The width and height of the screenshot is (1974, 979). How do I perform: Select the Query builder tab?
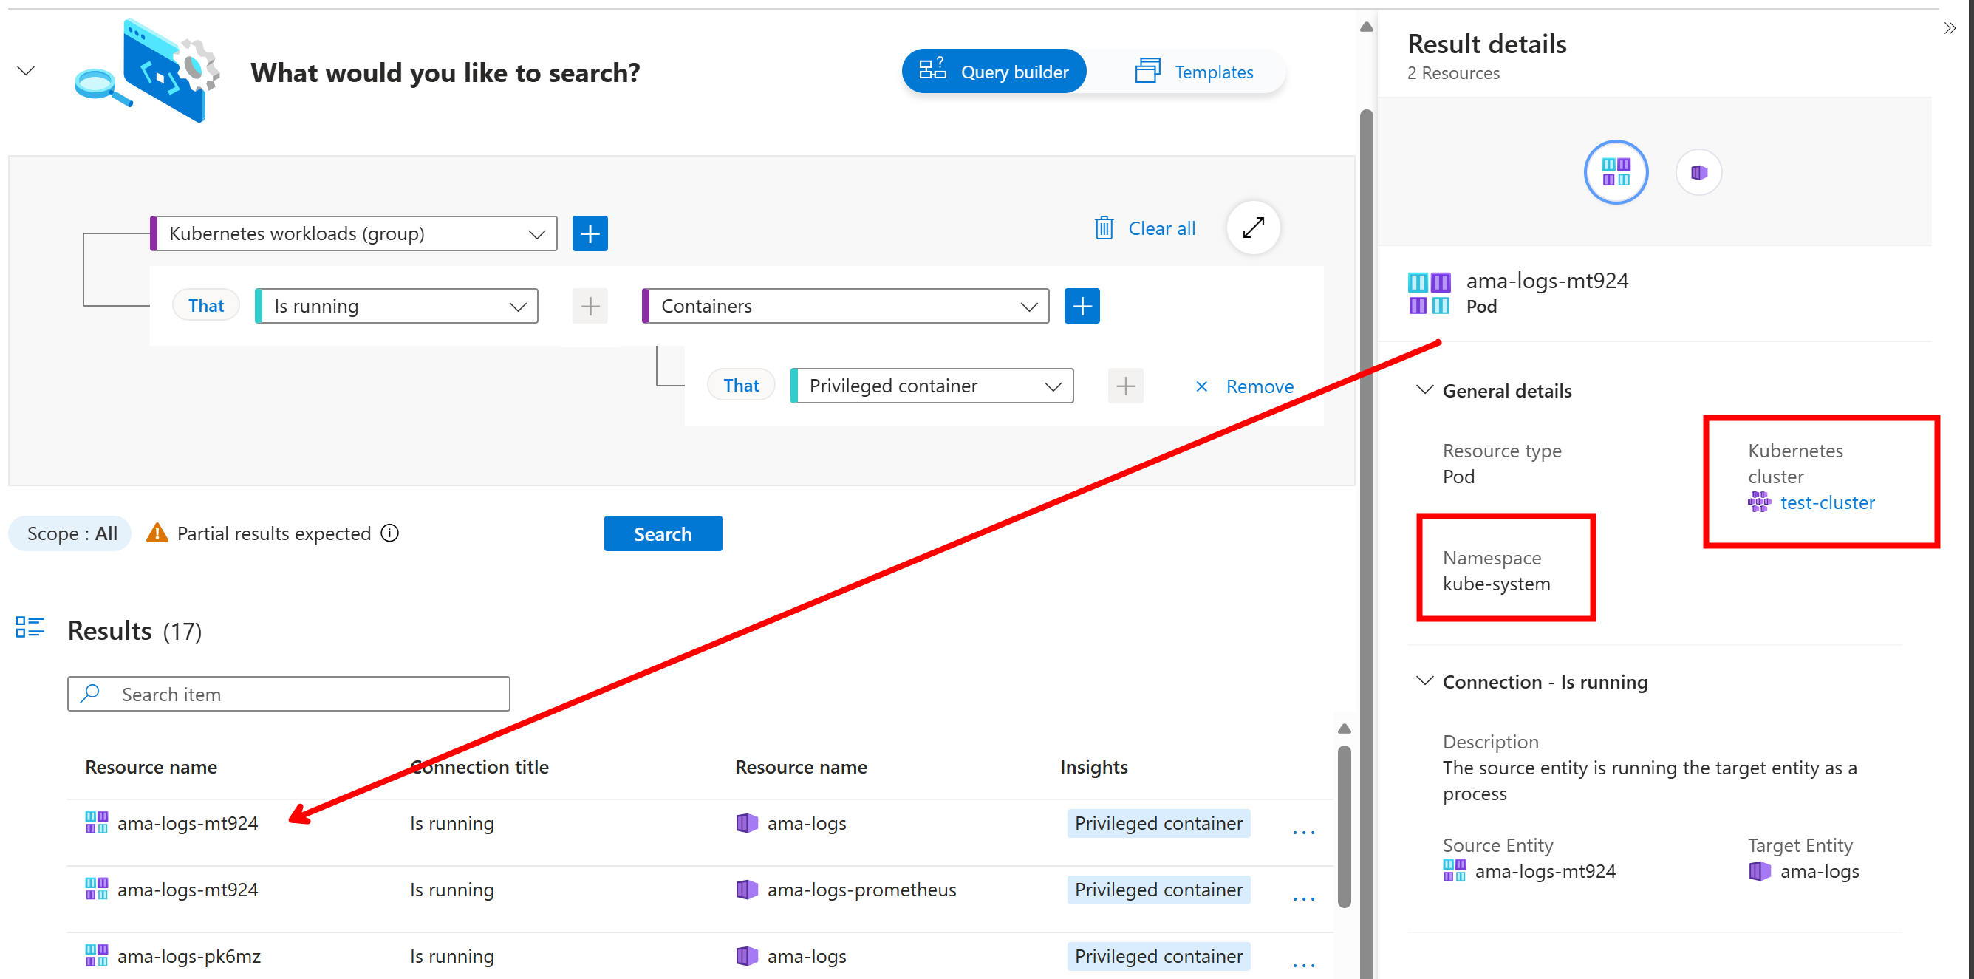993,71
